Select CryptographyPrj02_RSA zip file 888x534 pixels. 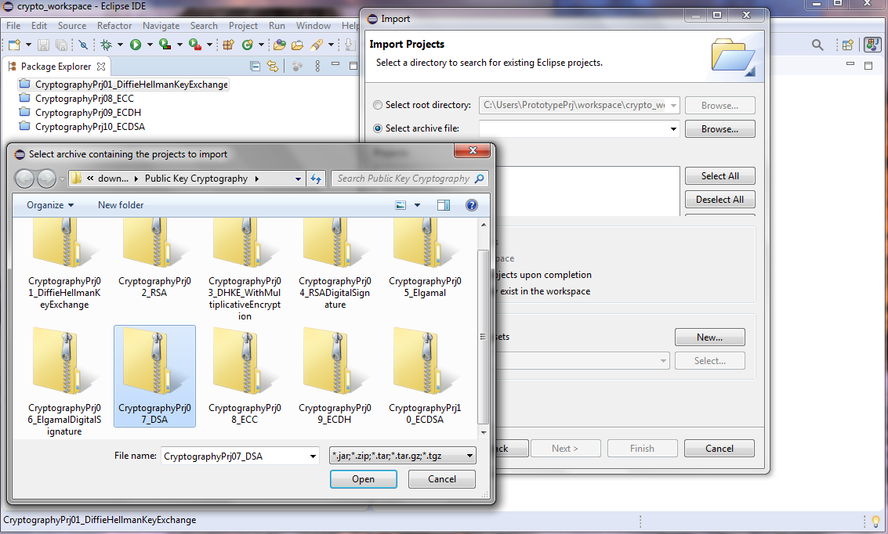[x=154, y=258]
